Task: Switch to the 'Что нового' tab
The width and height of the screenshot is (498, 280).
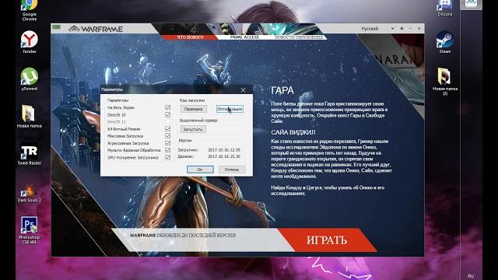Action: click(190, 37)
